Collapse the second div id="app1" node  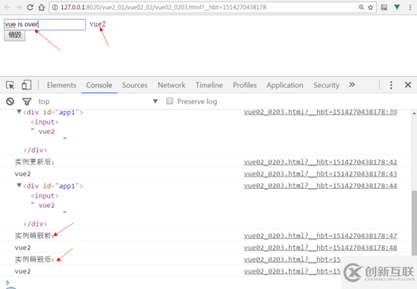point(19,185)
